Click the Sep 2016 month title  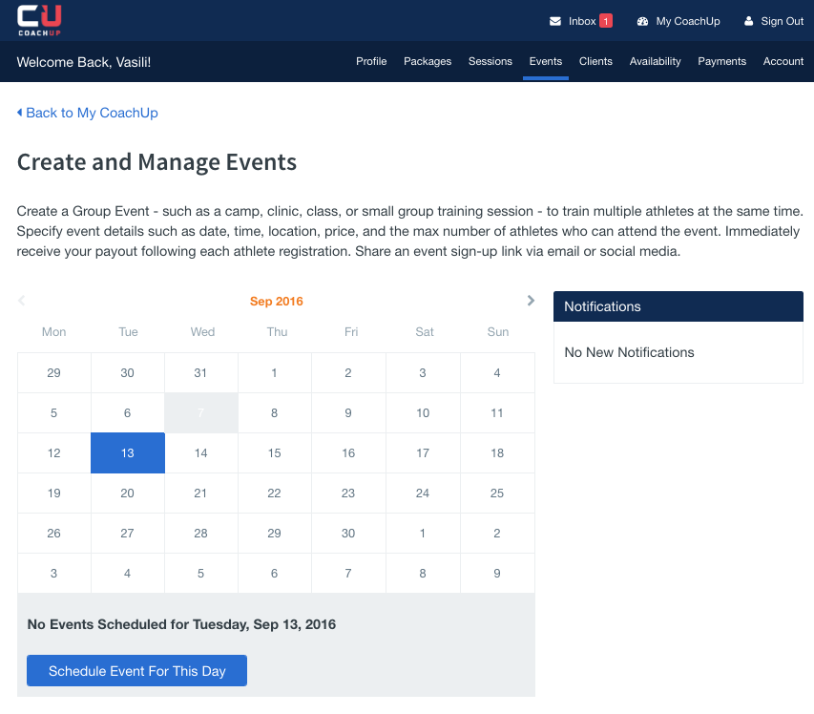click(276, 302)
